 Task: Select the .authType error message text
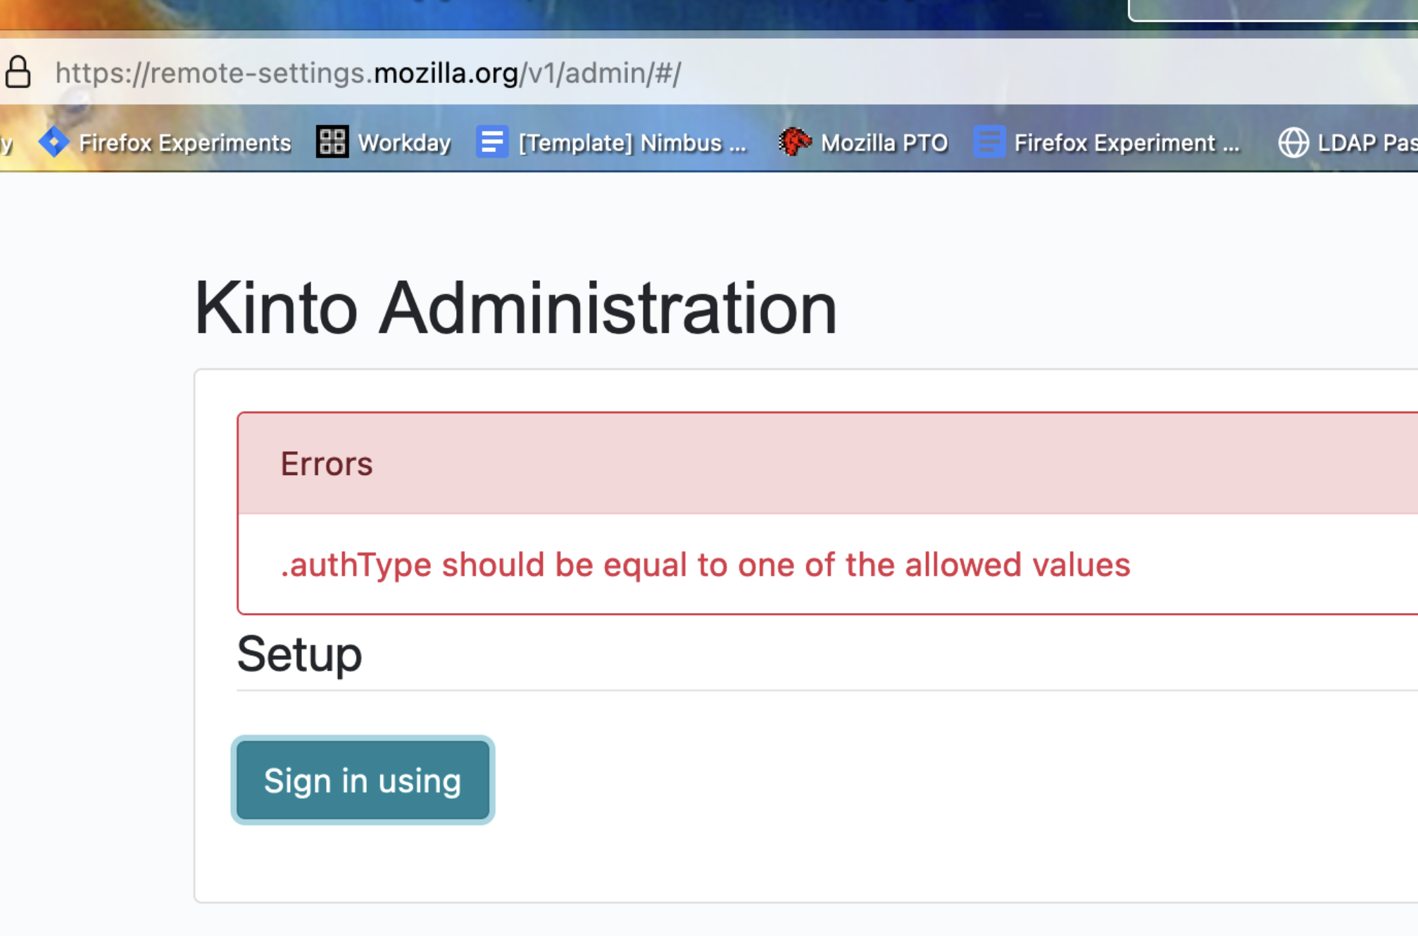click(704, 564)
